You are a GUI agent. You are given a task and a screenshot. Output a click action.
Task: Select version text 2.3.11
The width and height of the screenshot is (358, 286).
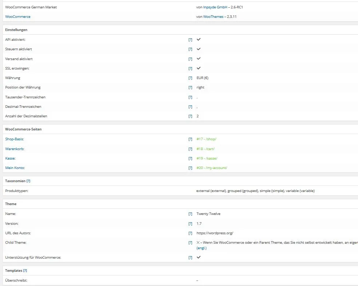(232, 17)
